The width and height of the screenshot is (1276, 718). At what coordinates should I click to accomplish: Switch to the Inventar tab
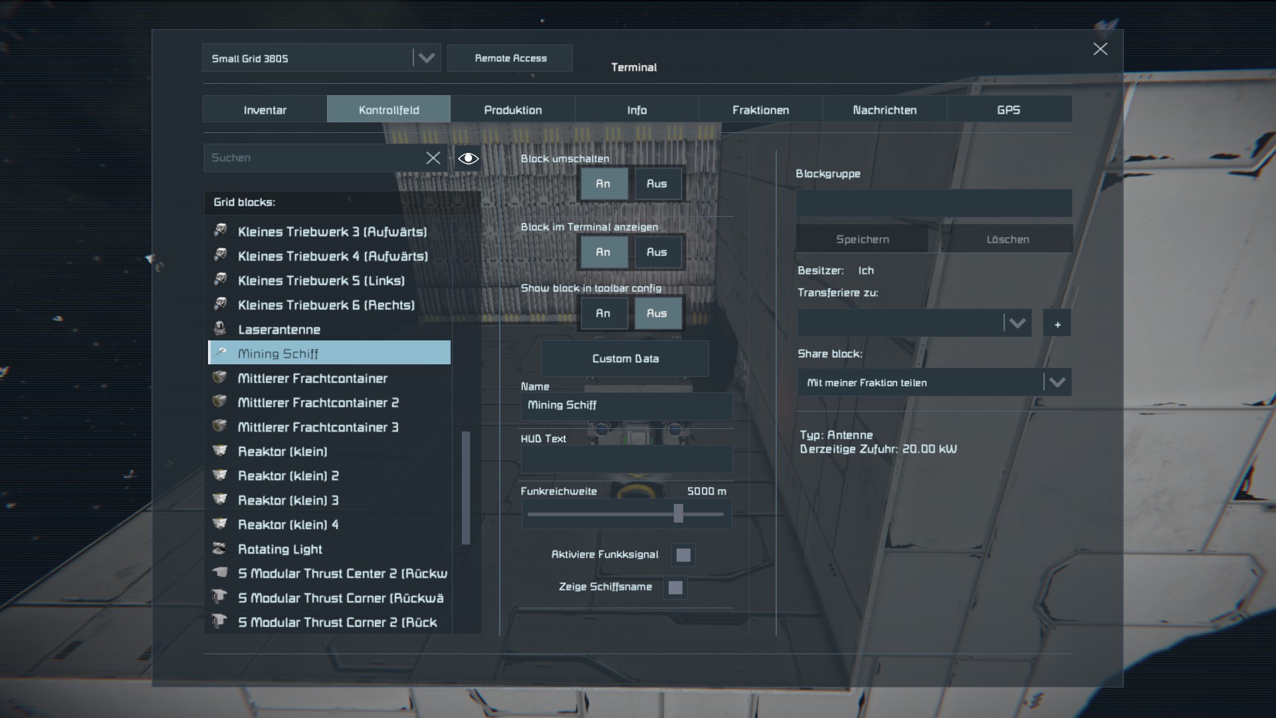click(x=265, y=110)
